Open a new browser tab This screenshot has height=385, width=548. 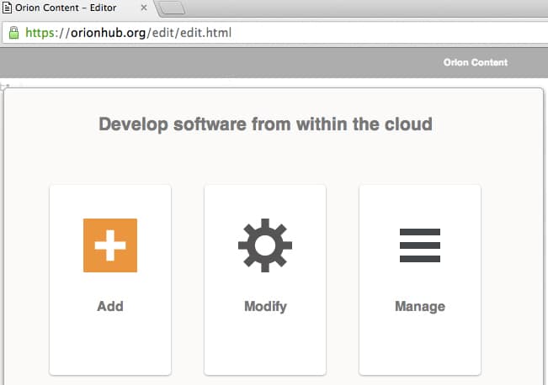tap(171, 8)
